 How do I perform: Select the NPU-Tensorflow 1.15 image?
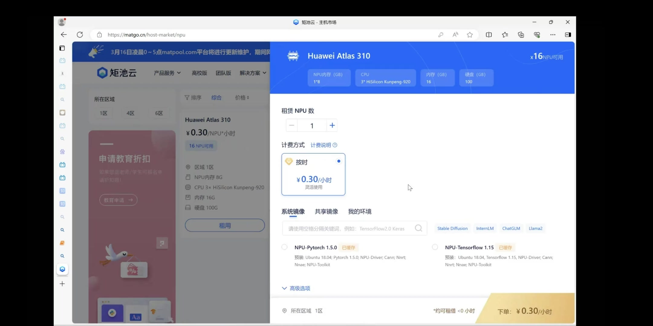click(435, 247)
